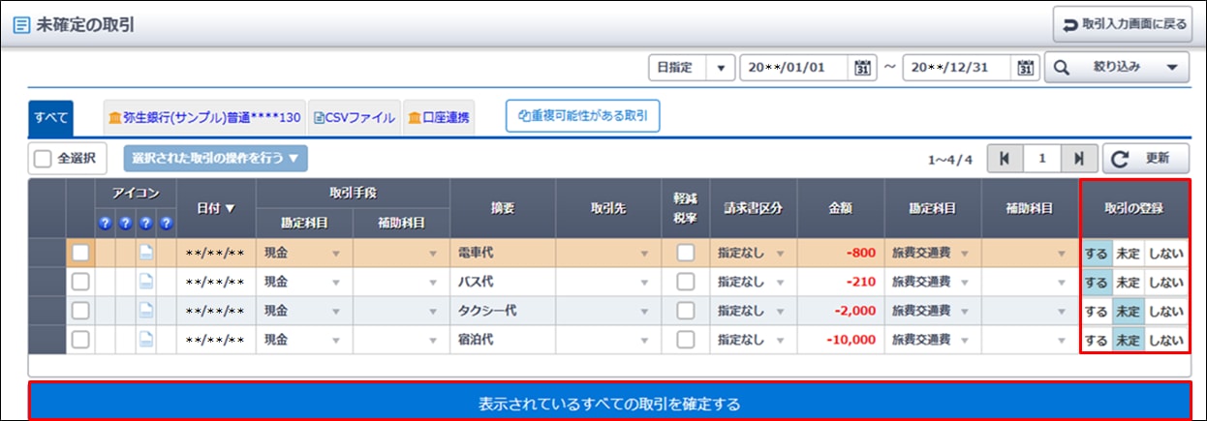Screen dimensions: 1207x421
Task: Click 表示されているすべての取引を確定する button
Action: point(609,402)
